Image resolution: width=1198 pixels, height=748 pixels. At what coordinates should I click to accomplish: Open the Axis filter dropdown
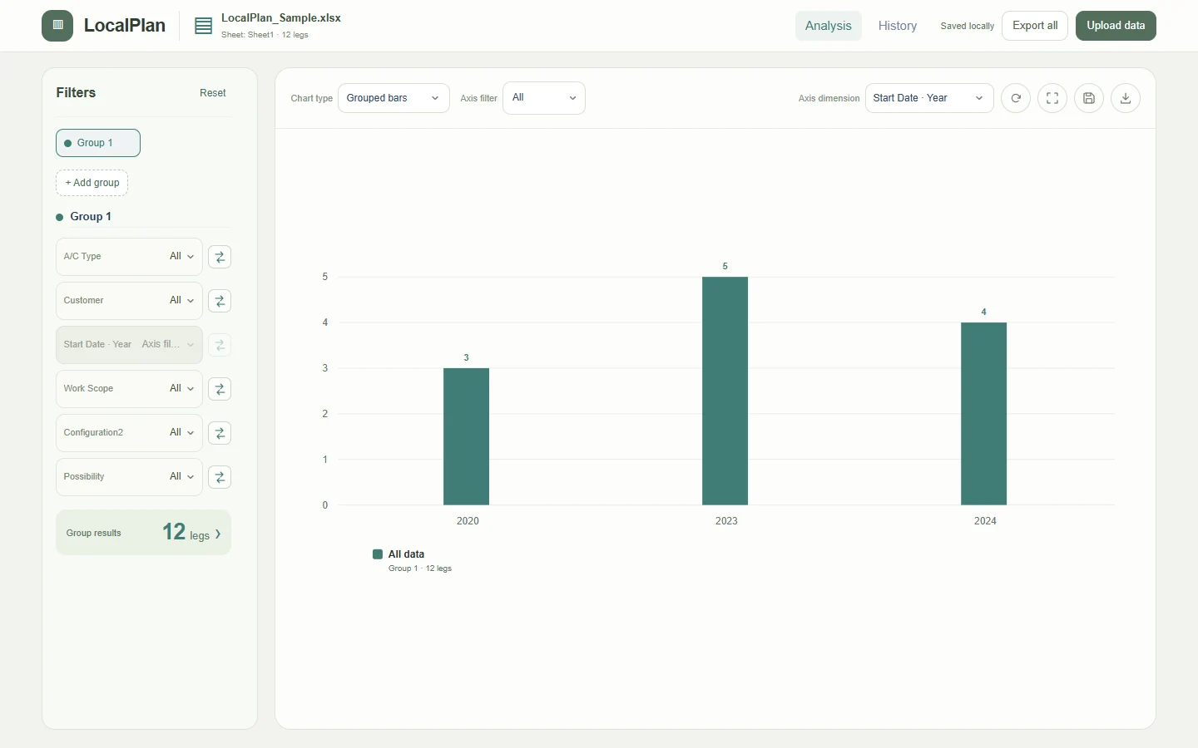point(544,98)
